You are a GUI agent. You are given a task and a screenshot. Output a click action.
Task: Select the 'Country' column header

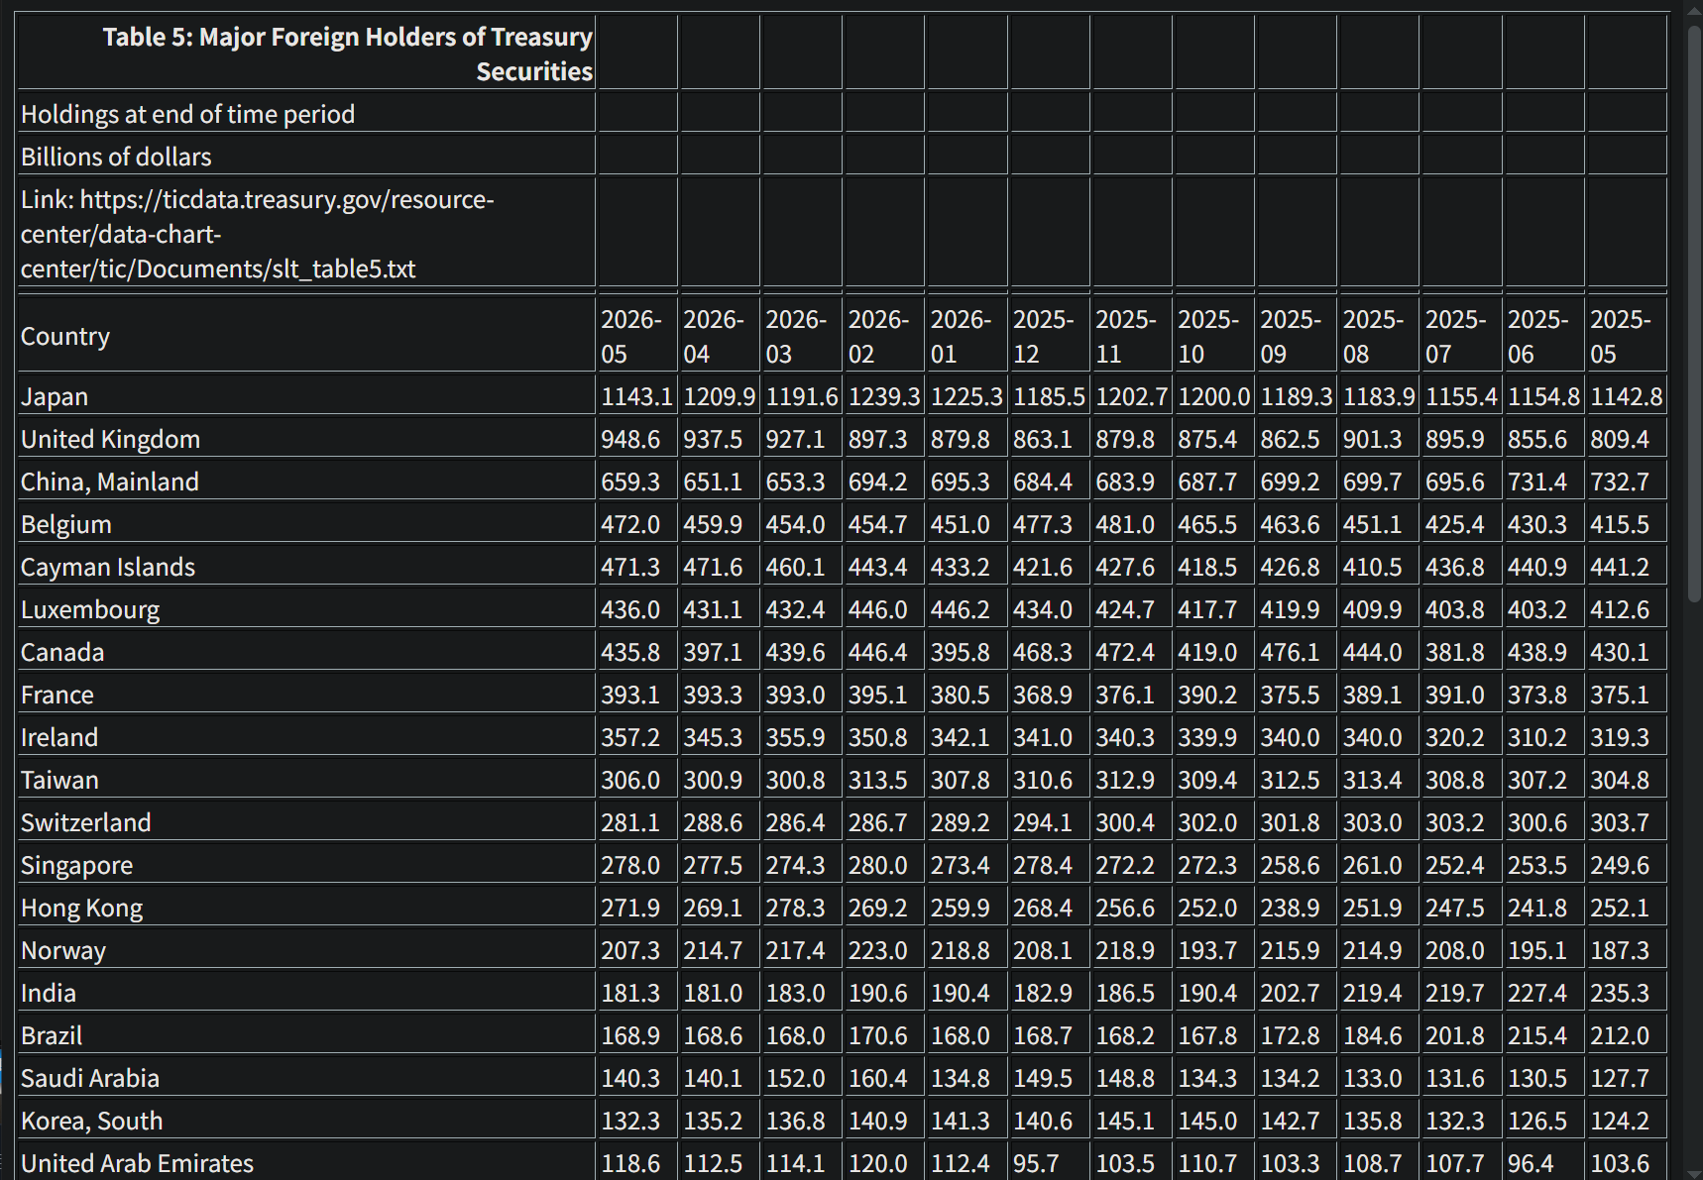point(306,336)
